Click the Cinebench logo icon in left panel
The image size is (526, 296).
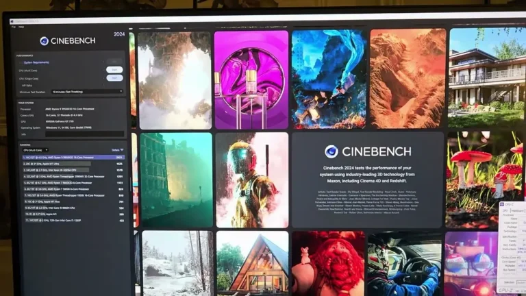(x=44, y=41)
